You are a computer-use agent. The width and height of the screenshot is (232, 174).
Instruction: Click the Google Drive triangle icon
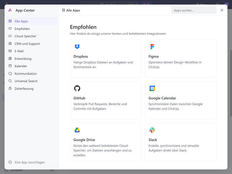pos(77,130)
